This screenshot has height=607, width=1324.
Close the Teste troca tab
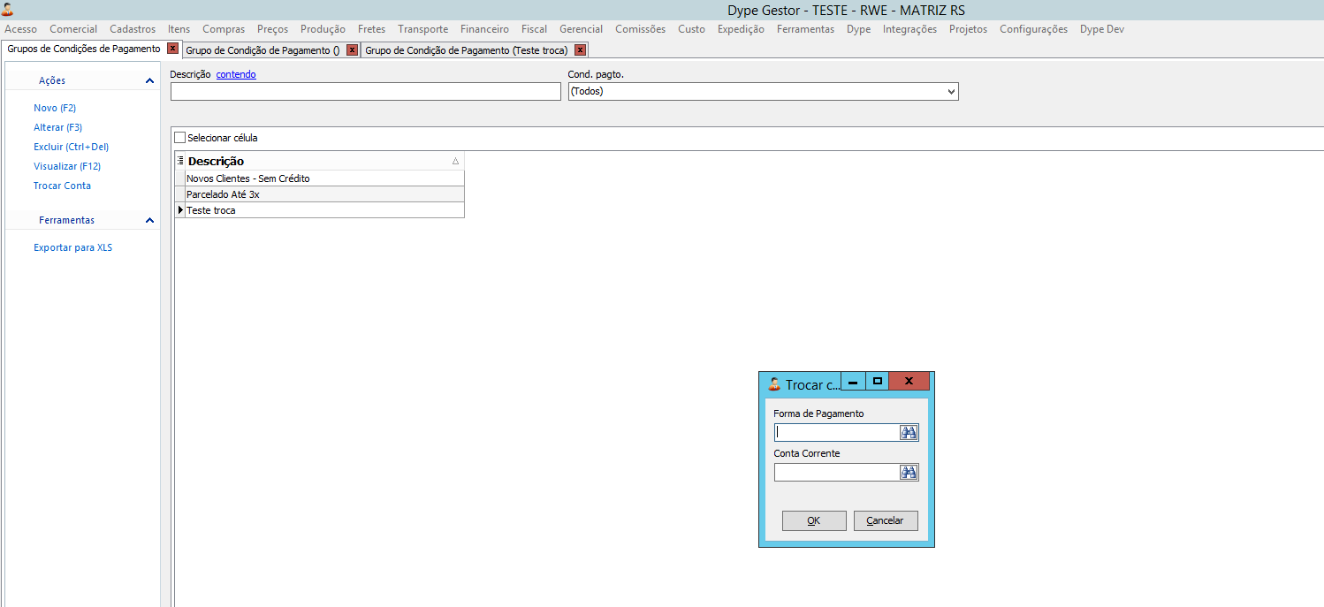(x=580, y=50)
